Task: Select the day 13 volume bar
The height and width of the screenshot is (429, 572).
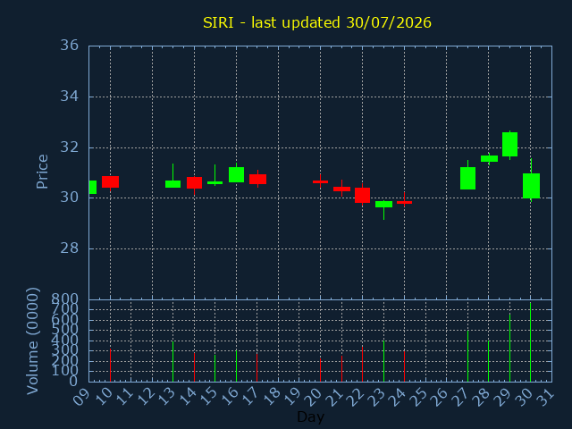Action: coord(172,361)
